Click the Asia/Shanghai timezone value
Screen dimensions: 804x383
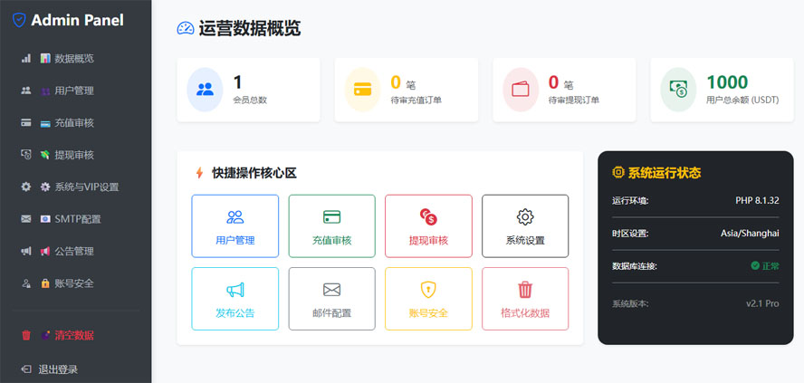coord(750,234)
